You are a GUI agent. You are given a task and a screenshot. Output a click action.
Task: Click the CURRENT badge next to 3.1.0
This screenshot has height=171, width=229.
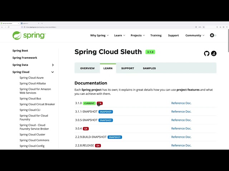coord(89,103)
